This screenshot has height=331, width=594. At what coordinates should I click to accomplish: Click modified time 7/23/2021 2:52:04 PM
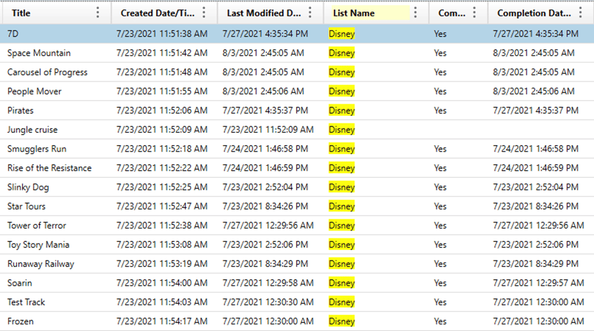265,187
